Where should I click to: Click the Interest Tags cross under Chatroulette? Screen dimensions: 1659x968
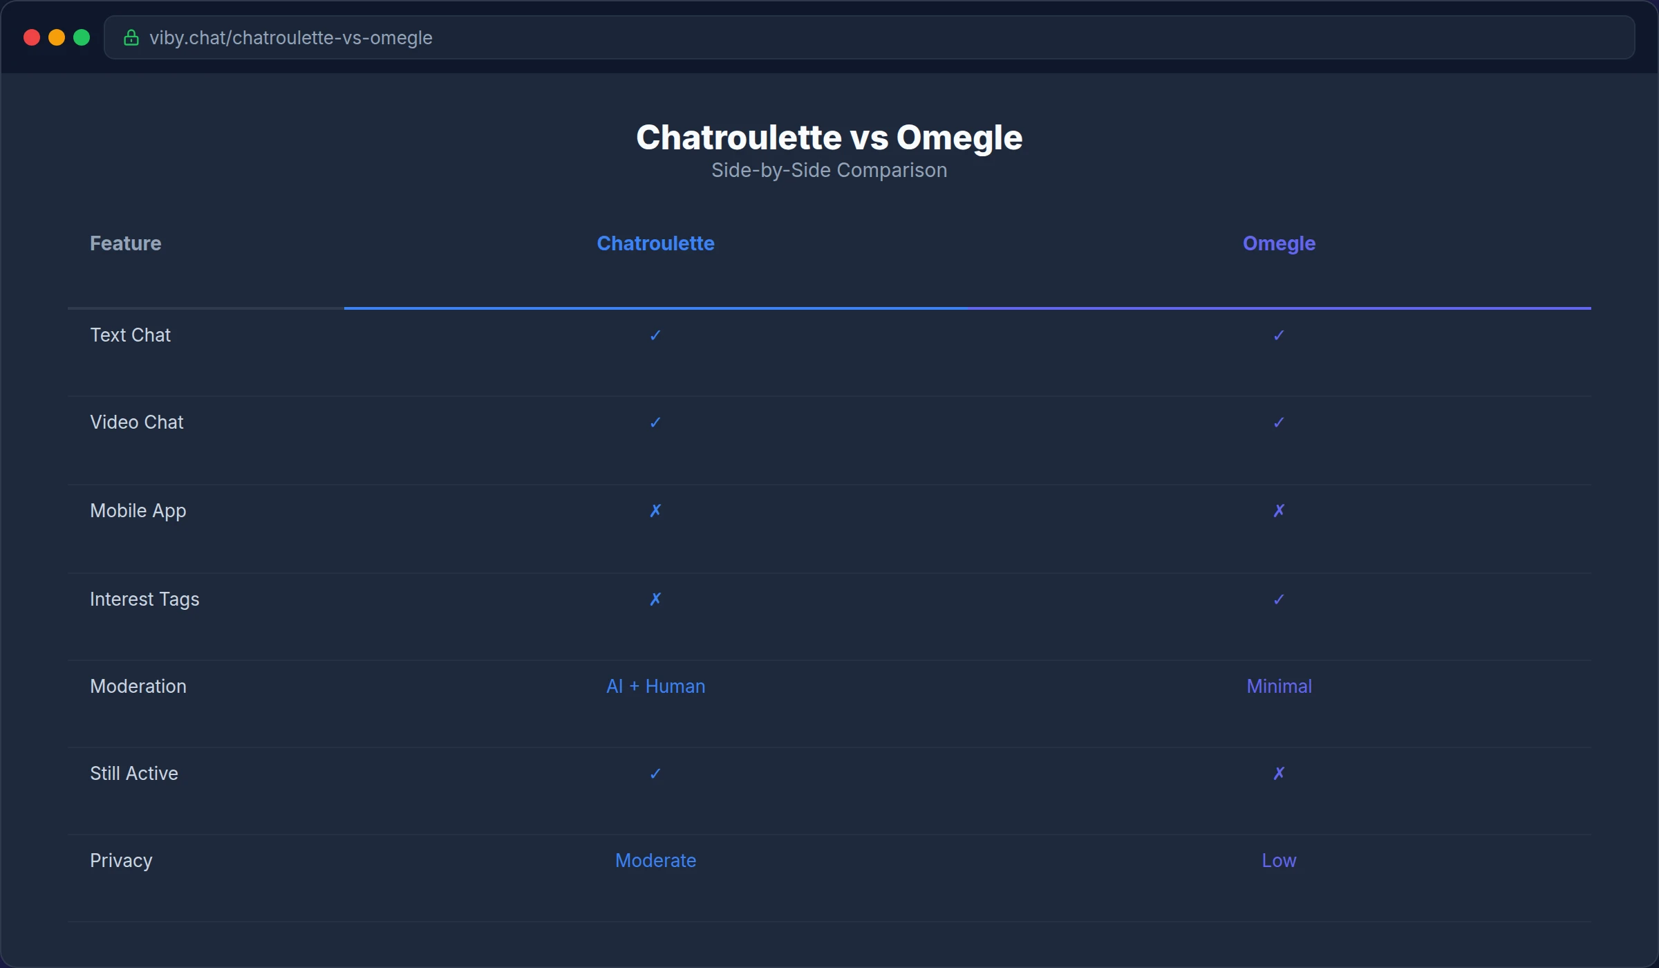click(x=655, y=599)
